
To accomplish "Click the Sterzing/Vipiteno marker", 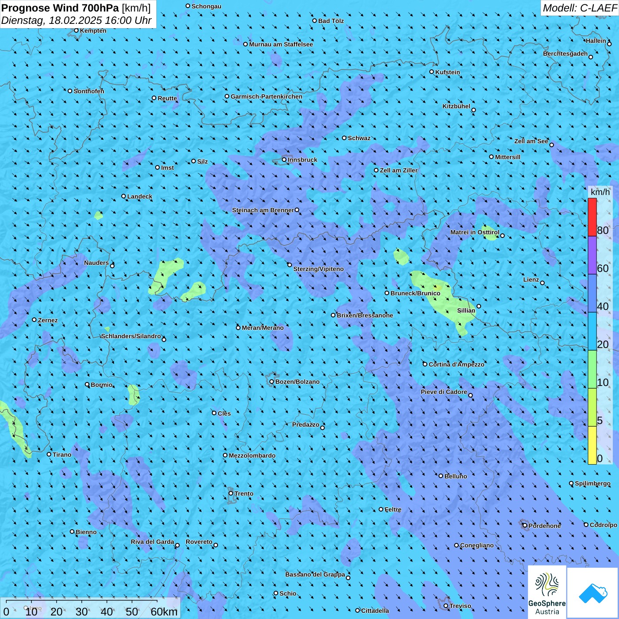I will coord(290,265).
